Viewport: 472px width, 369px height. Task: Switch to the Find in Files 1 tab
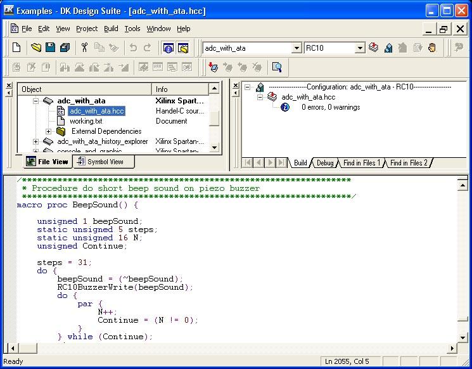[x=362, y=163]
